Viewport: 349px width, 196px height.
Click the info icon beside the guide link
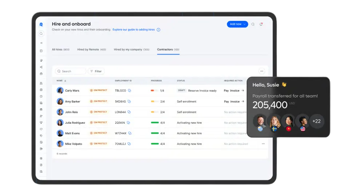(x=159, y=30)
